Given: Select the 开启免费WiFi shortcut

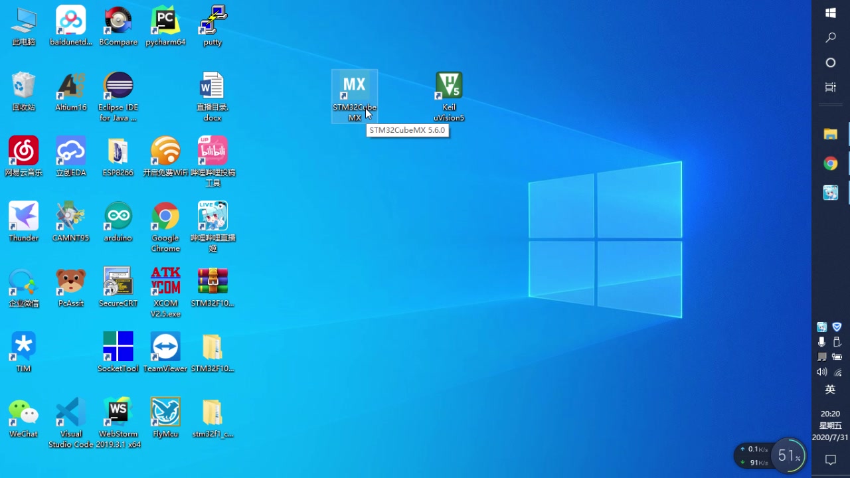Looking at the screenshot, I should click(x=165, y=157).
